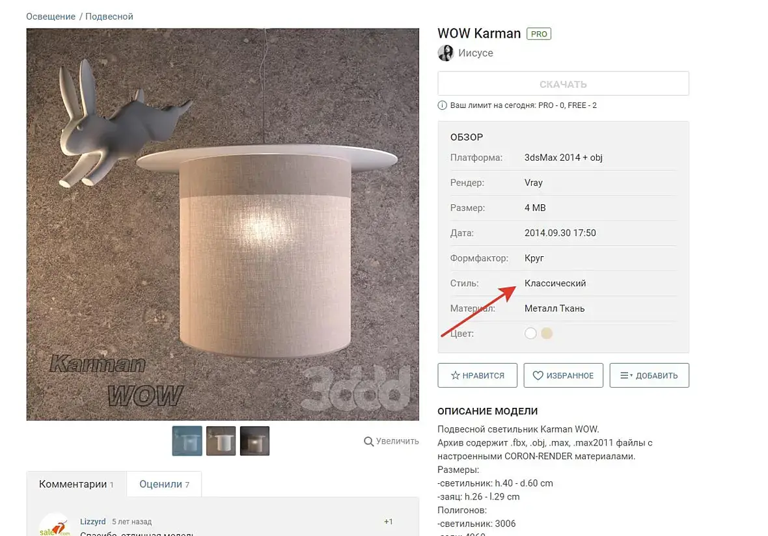Select the first blue preview thumbnail
The height and width of the screenshot is (536, 768).
click(x=187, y=440)
